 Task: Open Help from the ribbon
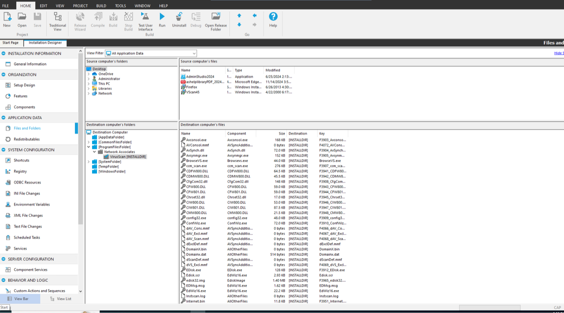pos(273,19)
